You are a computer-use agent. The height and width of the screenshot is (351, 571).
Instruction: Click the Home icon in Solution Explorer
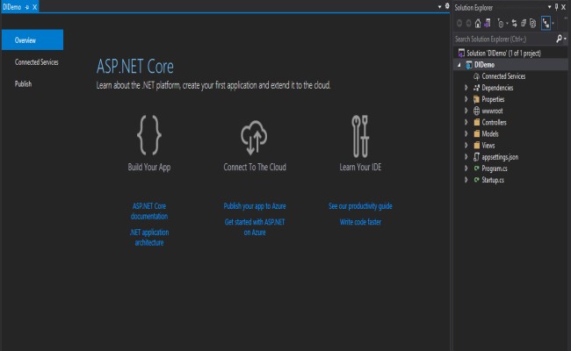tap(478, 24)
